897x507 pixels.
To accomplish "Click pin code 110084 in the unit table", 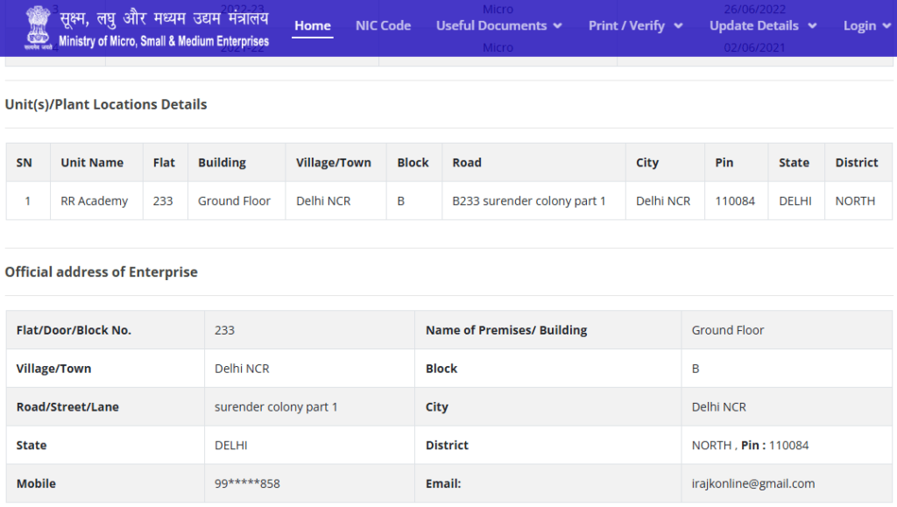I will (735, 201).
